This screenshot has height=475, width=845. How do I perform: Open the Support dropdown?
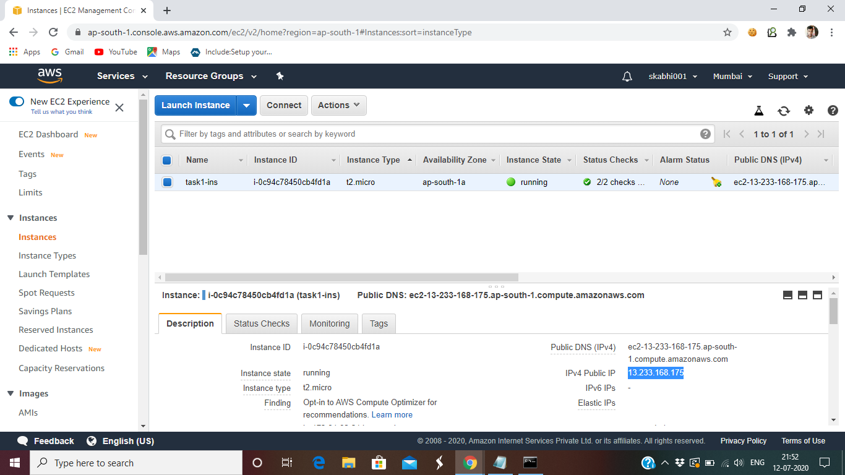[x=788, y=76]
